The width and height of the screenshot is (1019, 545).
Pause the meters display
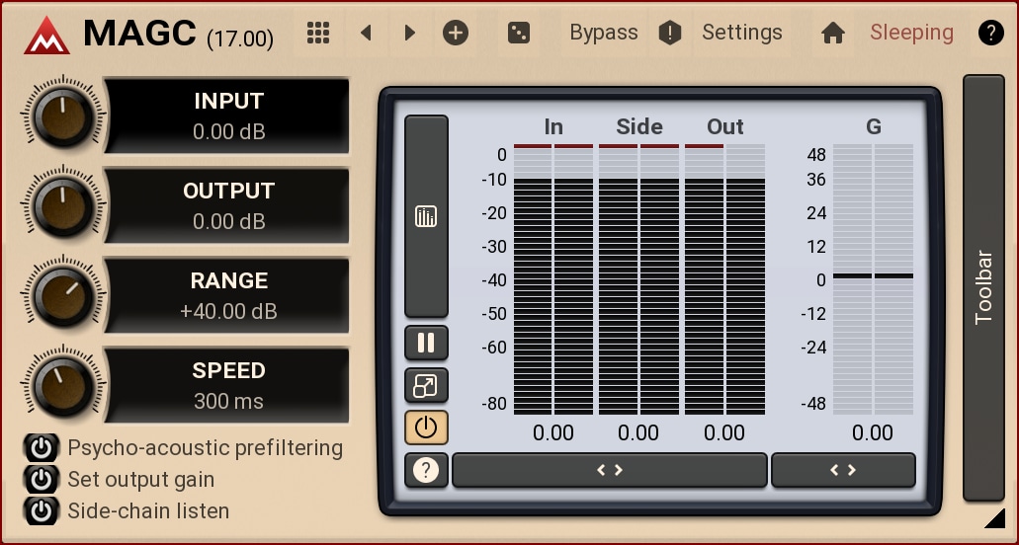pos(426,343)
